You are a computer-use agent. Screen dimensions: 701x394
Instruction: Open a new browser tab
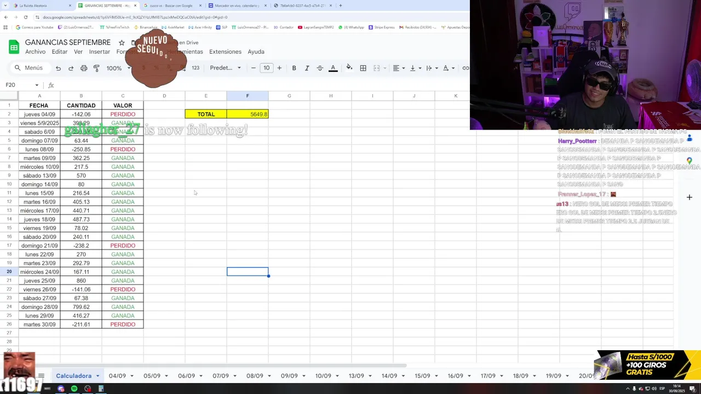tap(341, 5)
